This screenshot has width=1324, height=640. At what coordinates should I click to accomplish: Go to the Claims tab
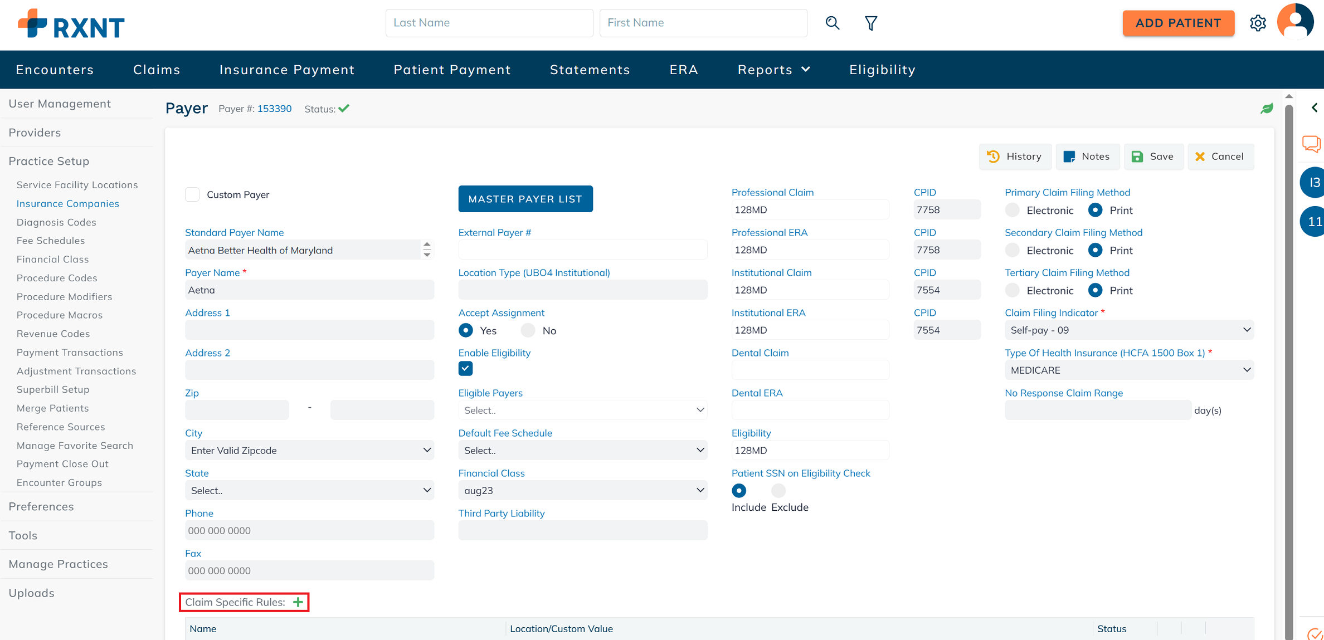coord(157,70)
